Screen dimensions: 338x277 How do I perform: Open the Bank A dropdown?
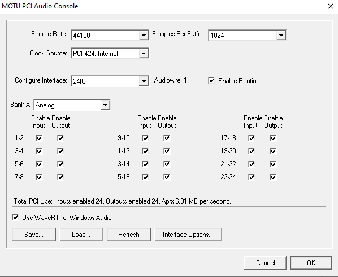coord(72,105)
